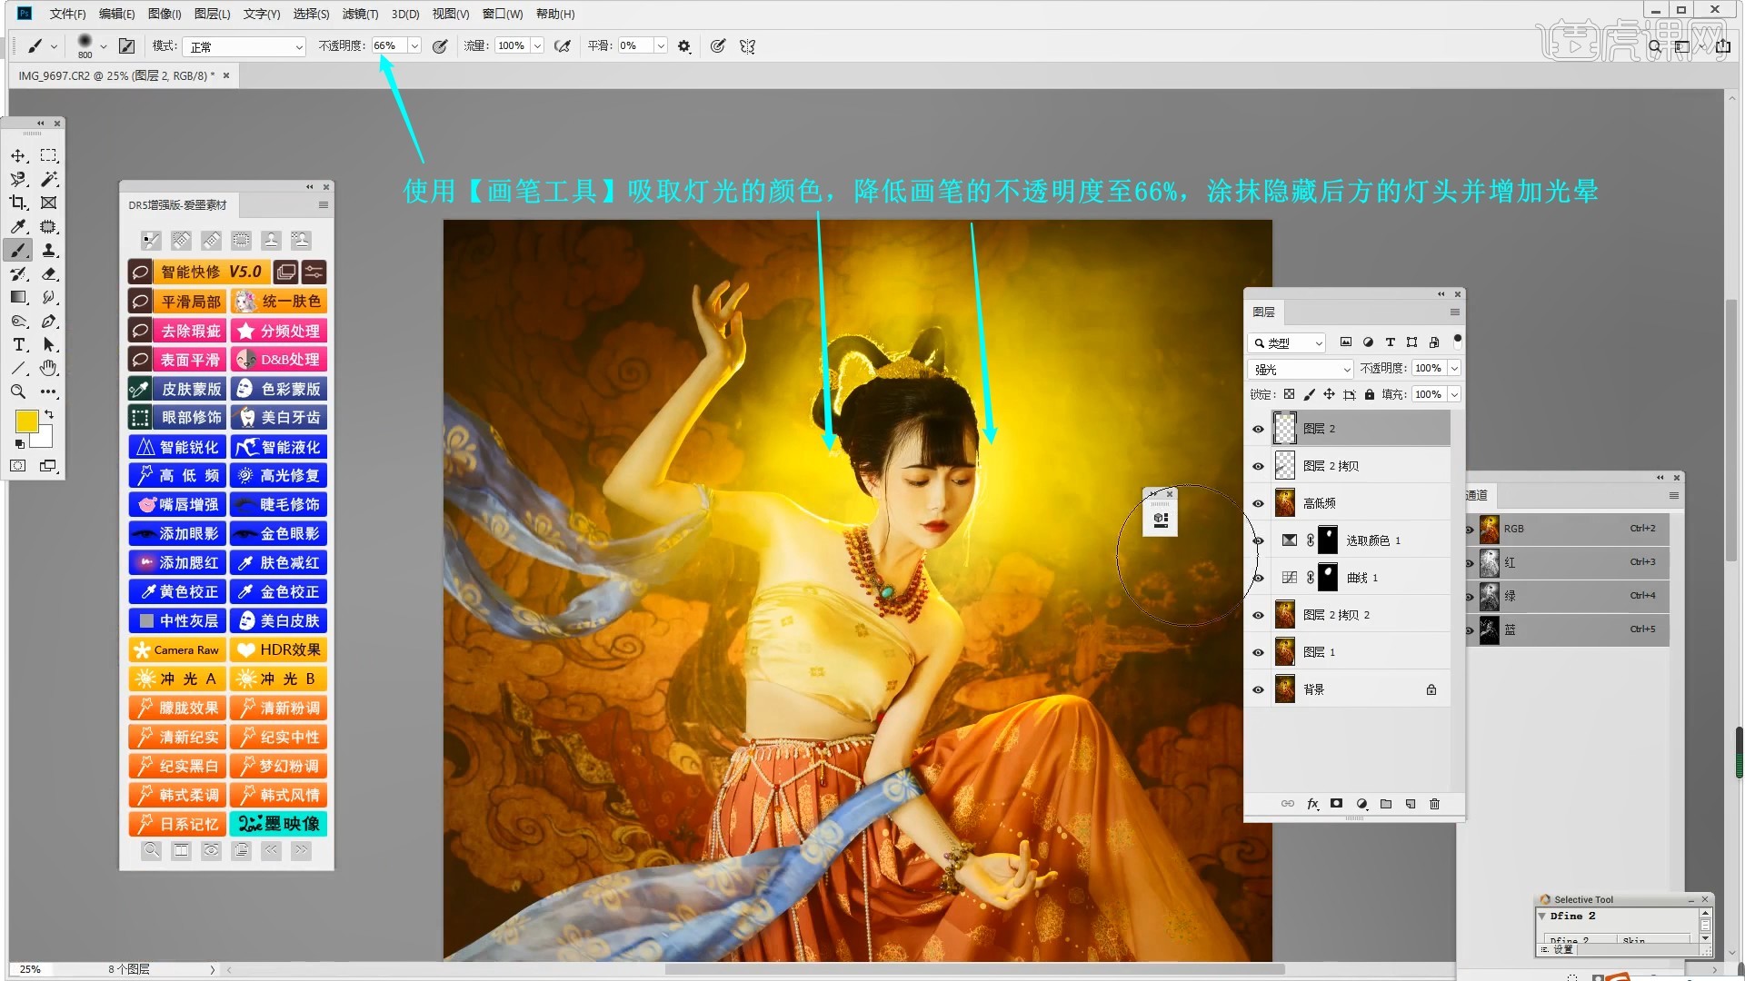Click the Camera Raw plugin button
Image resolution: width=1745 pixels, height=981 pixels.
[178, 650]
